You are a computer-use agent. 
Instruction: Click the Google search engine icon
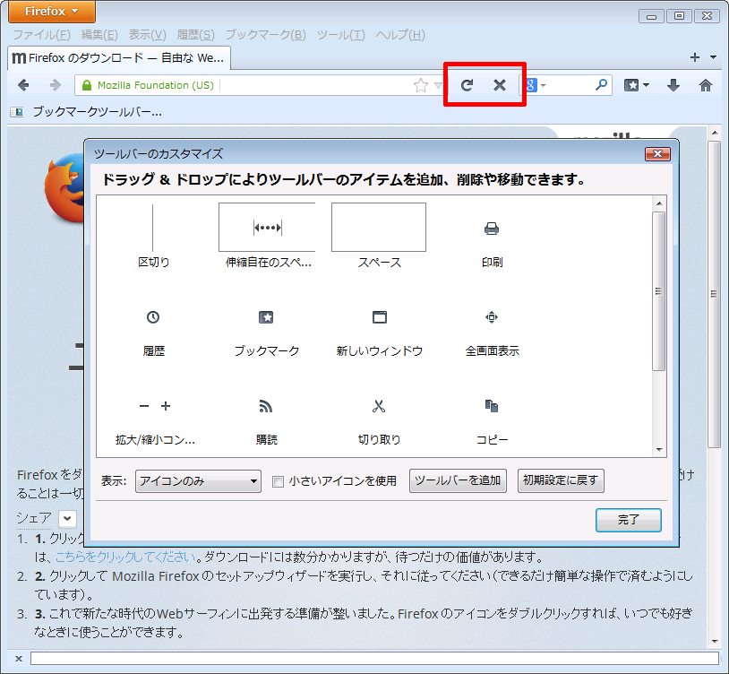[x=531, y=85]
